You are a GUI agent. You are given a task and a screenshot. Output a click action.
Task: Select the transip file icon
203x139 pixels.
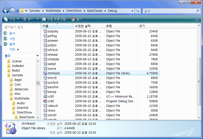(45, 92)
